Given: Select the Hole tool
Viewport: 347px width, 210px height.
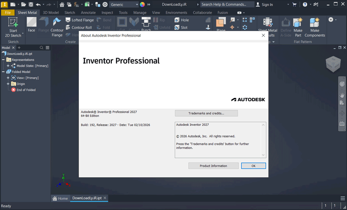Looking at the screenshot, I should pos(182,20).
